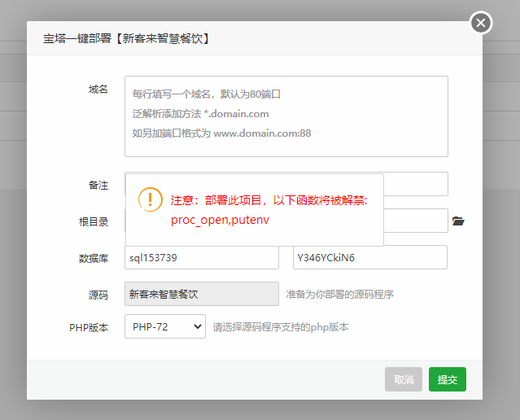Image resolution: width=520 pixels, height=420 pixels.
Task: Click the 域名 field label
Action: point(98,90)
